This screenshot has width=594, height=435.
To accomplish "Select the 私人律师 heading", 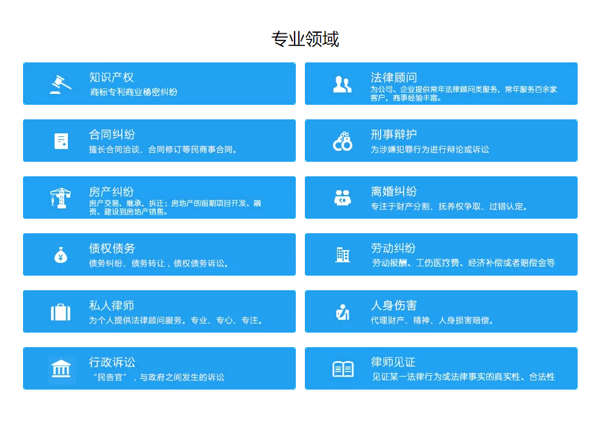I will pos(112,305).
